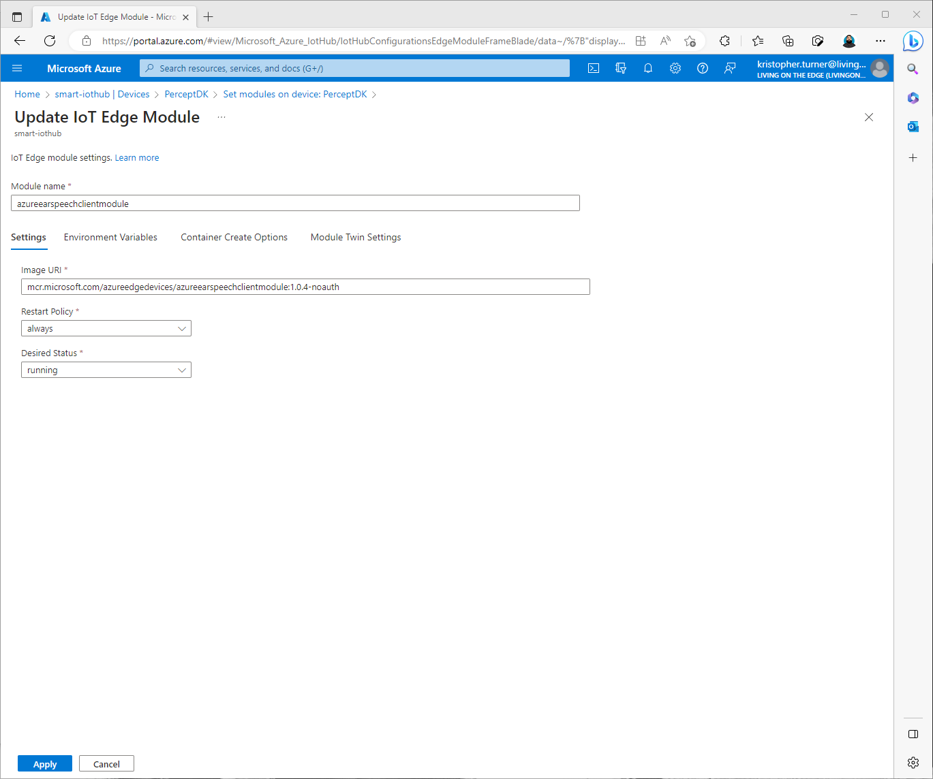Viewport: 933px width, 779px height.
Task: Switch to Environment Variables tab
Action: point(110,237)
